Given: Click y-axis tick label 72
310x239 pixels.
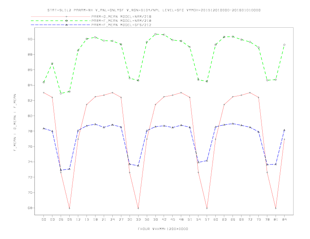Looking at the screenshot, I should tap(30, 177).
